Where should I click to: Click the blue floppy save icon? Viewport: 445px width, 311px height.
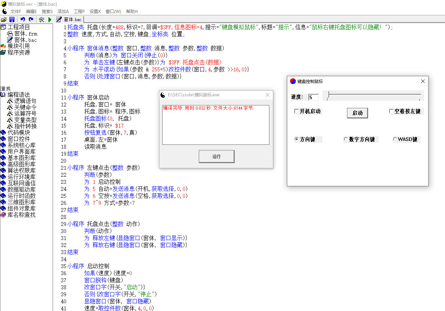[12, 20]
